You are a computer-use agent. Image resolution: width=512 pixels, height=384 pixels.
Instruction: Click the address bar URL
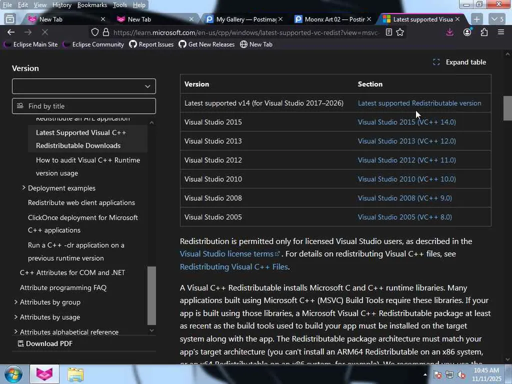tap(246, 32)
